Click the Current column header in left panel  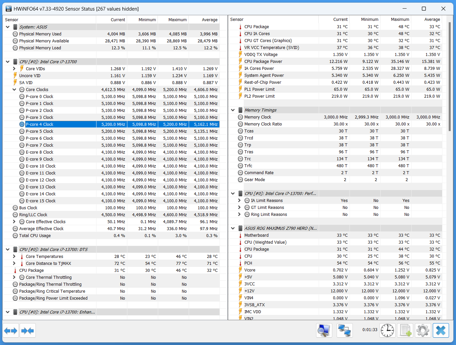tap(111, 20)
